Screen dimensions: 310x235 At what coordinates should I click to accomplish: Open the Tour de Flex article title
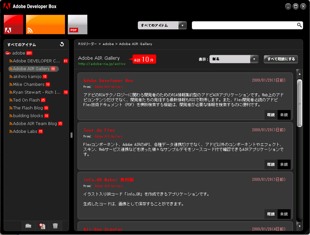pyautogui.click(x=99, y=130)
